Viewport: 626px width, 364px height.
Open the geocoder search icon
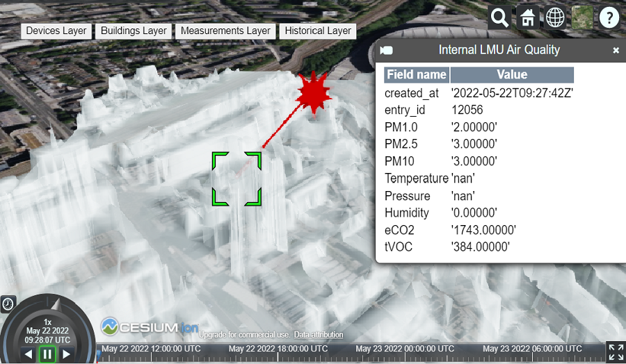tap(499, 17)
